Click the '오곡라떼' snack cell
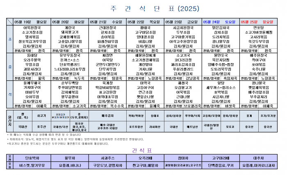287x175 pixels. point(145,158)
